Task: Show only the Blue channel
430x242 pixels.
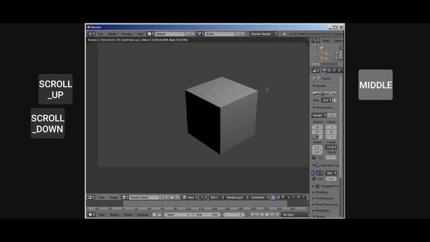Action: 304,197
